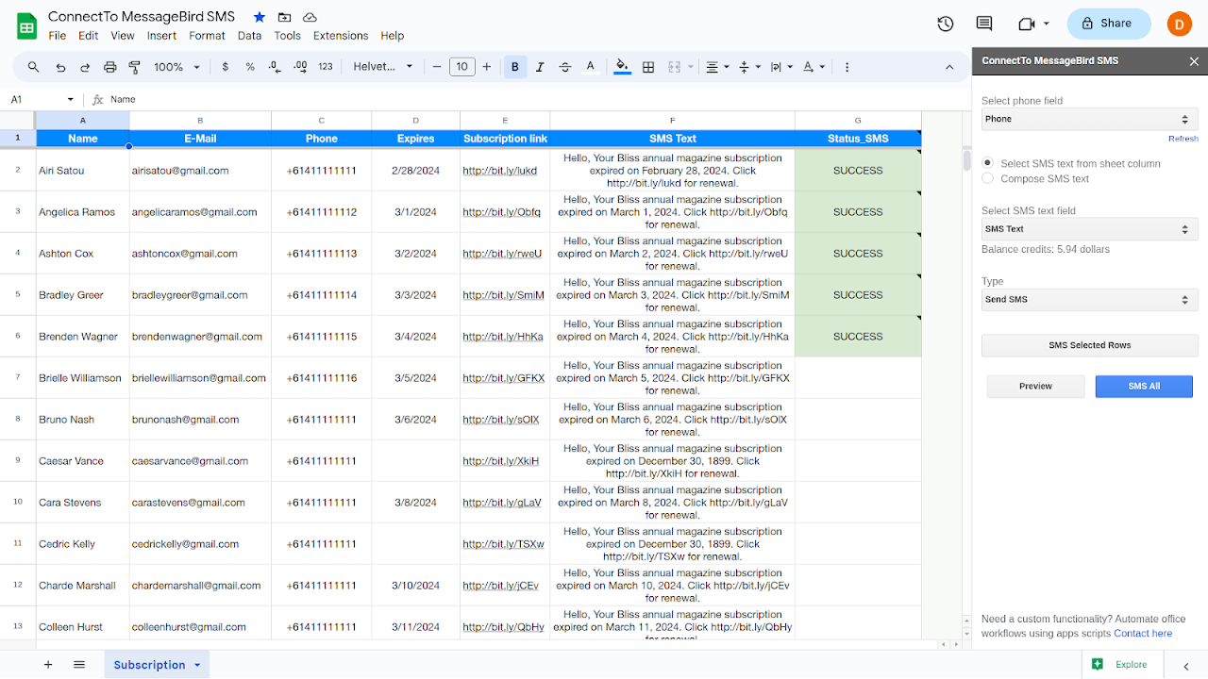Format as currency with dollar icon

(x=225, y=67)
